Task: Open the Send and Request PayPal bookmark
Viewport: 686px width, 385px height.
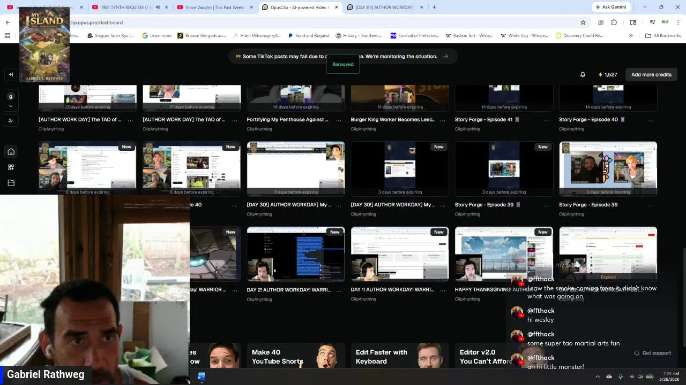Action: [x=309, y=35]
